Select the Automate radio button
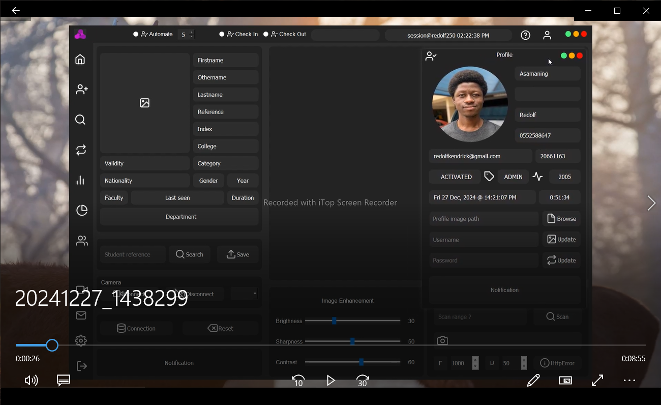This screenshot has height=405, width=661. [x=136, y=35]
